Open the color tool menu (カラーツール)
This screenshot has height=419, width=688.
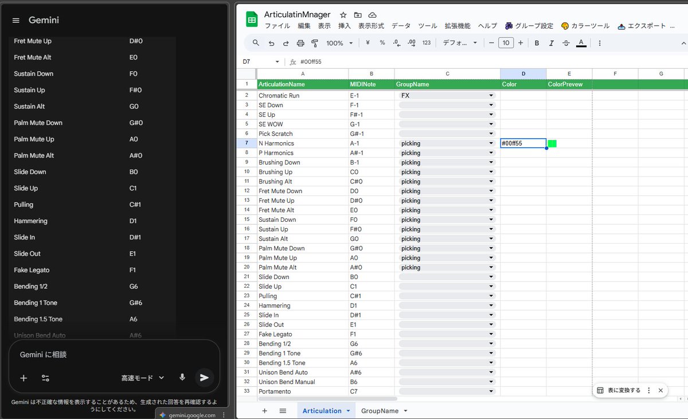click(x=585, y=26)
